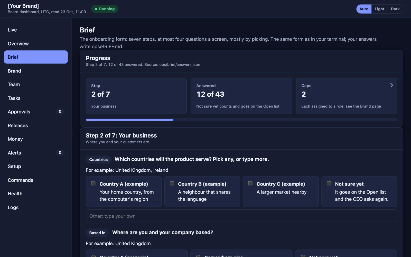Click the Running status badge
This screenshot has height=257, width=411.
coord(105,9)
